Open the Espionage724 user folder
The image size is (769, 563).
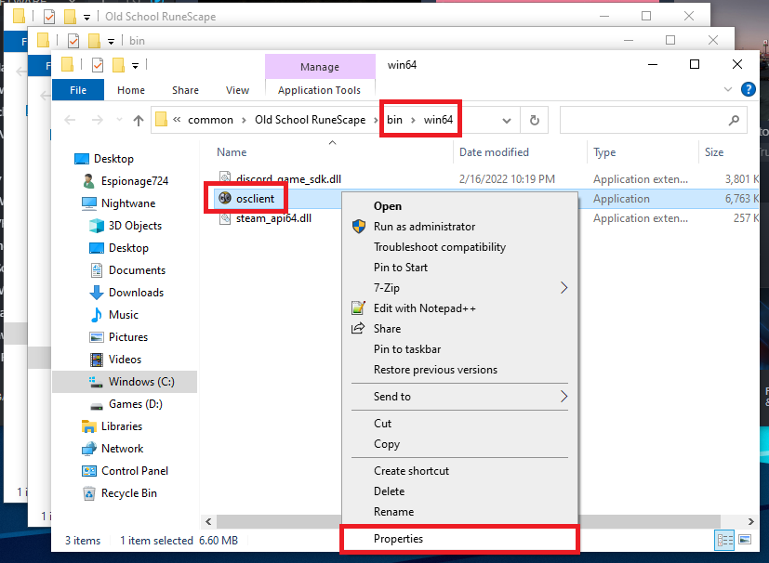click(135, 181)
